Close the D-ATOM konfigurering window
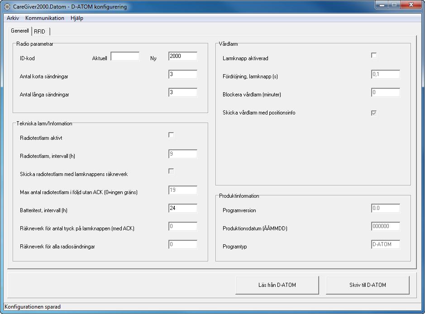Viewport: 425px width, 314px height. coord(411,5)
